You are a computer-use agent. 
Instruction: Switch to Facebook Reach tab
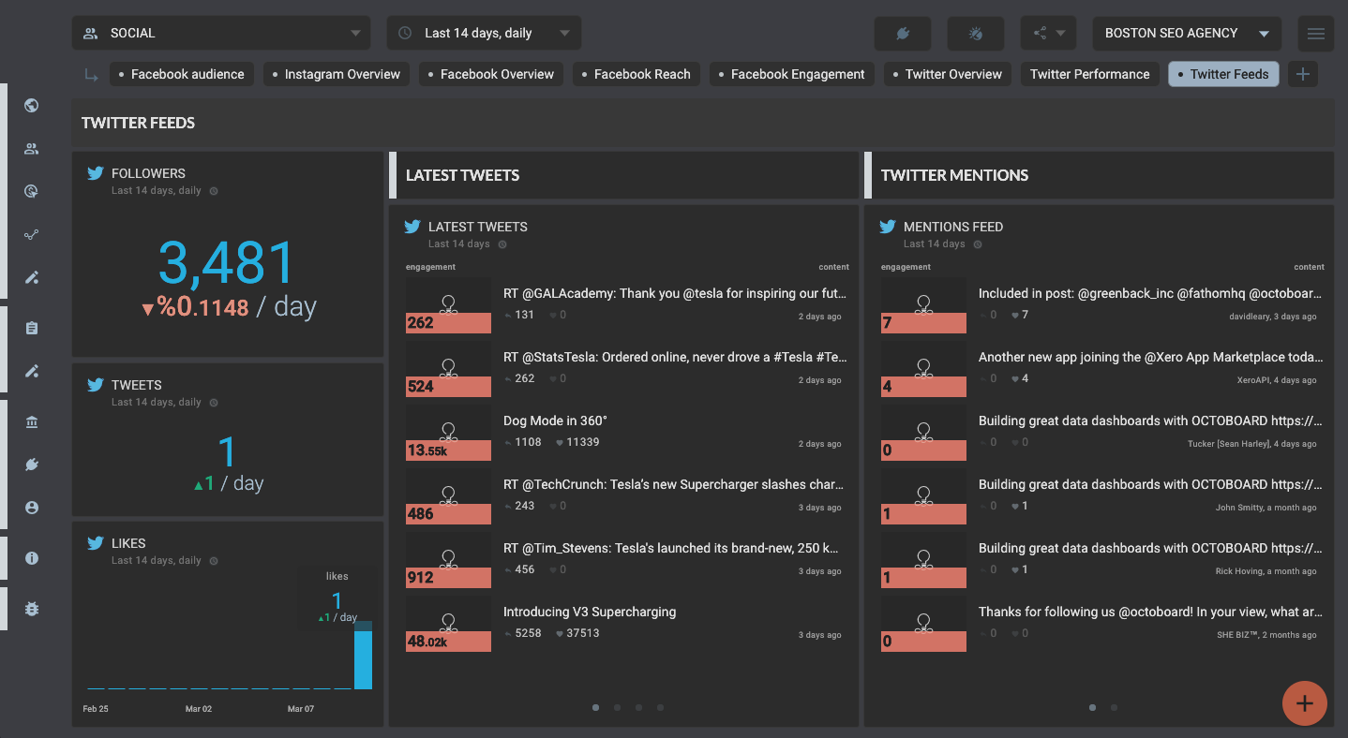coord(637,74)
